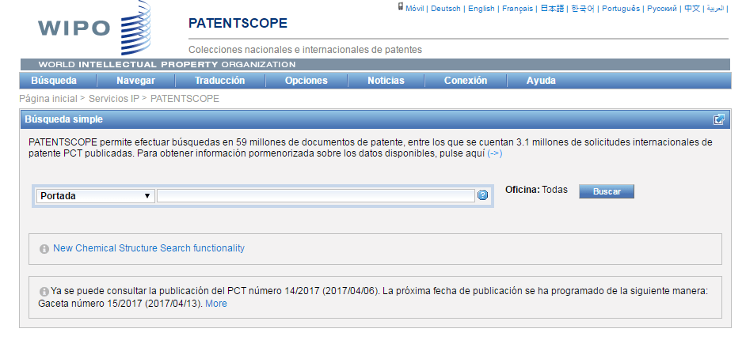This screenshot has height=340, width=746.
Task: Open the Navegar menu
Action: point(136,81)
